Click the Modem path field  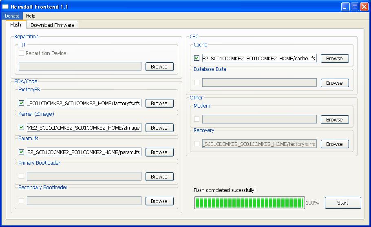point(259,119)
